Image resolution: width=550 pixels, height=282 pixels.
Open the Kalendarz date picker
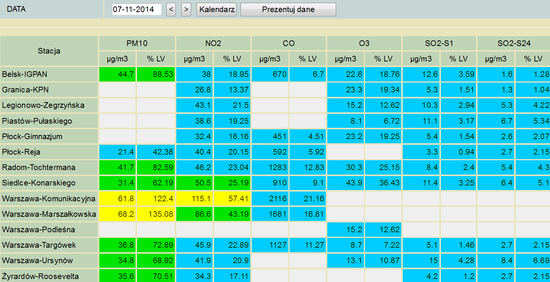click(217, 9)
